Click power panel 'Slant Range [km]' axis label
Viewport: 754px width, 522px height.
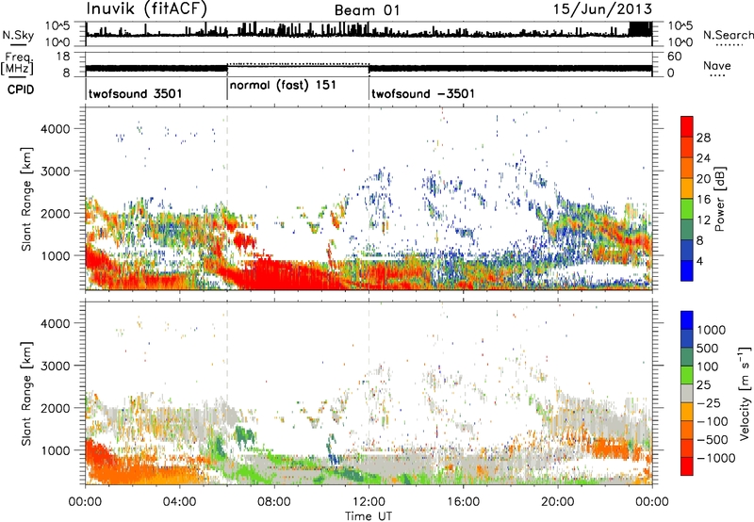(x=26, y=199)
